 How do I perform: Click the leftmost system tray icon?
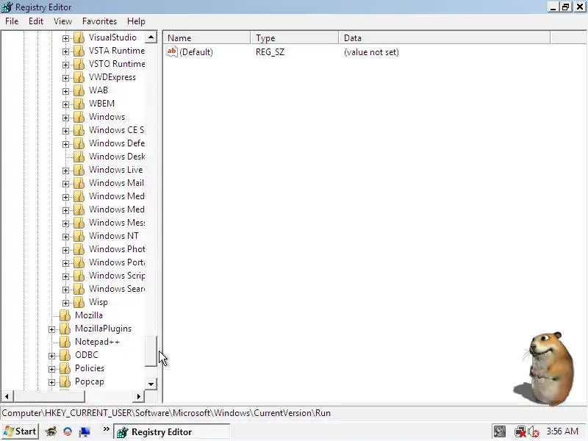click(x=500, y=431)
